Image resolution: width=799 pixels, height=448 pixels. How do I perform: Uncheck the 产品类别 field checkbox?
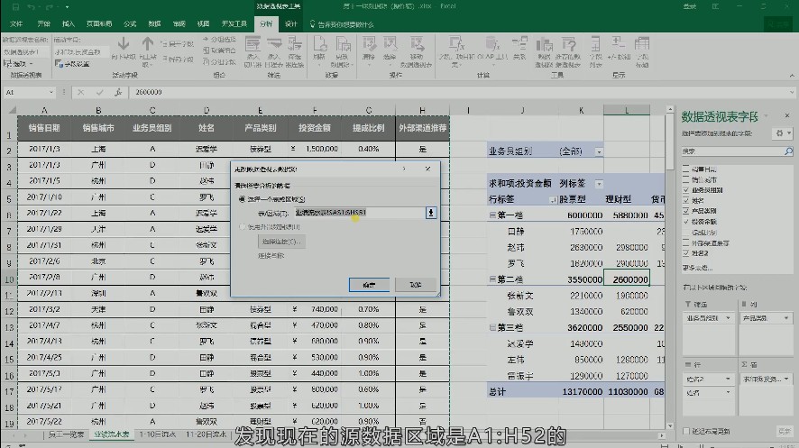click(x=686, y=210)
